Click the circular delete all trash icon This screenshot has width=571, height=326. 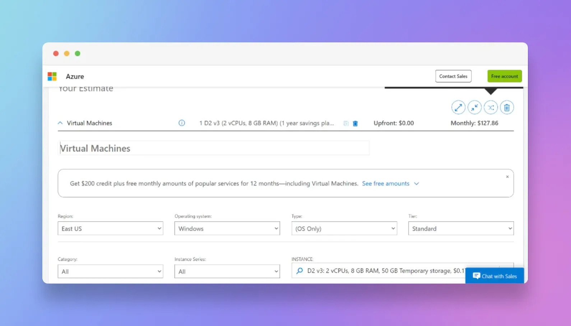507,107
